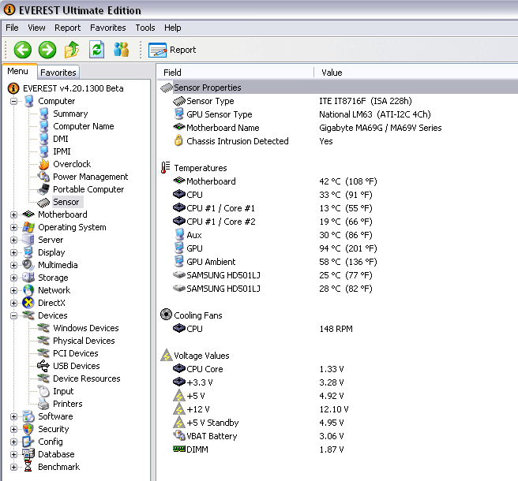518x481 pixels.
Task: Click the Chassis Intrusion Detected lock icon
Action: coord(178,140)
